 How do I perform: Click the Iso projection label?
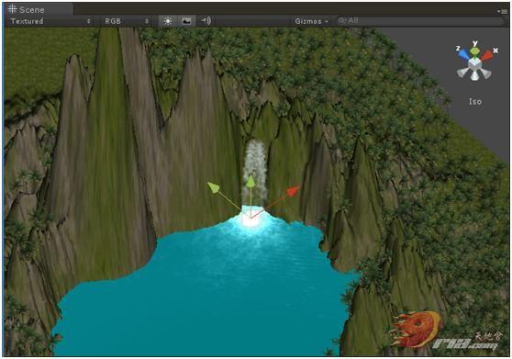(475, 102)
